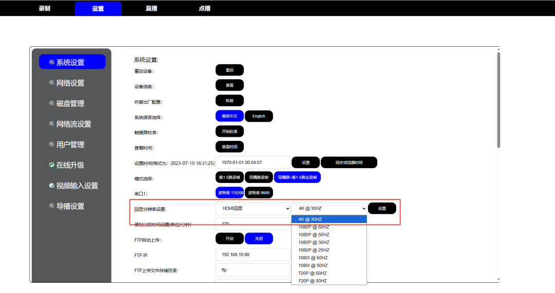This screenshot has width=555, height=293.
Task: Select 720P @ 50HZ from the list
Action: tap(329, 281)
